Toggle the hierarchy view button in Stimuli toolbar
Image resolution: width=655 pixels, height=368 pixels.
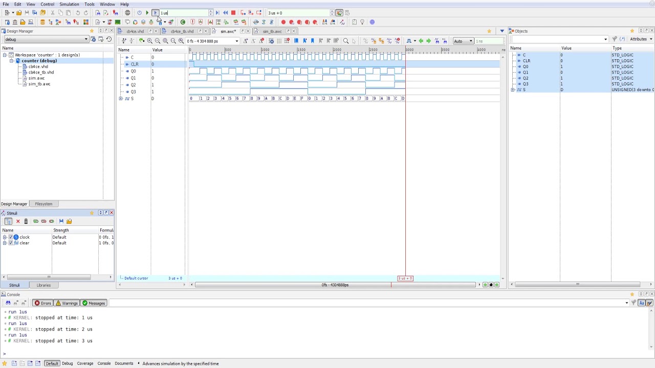point(8,221)
